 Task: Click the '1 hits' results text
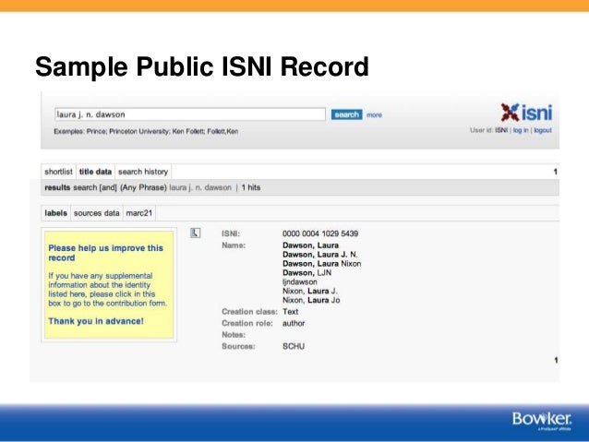pos(251,187)
